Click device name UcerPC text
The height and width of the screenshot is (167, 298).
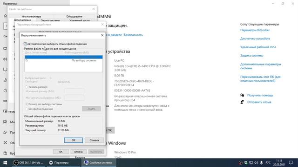[x=119, y=60]
